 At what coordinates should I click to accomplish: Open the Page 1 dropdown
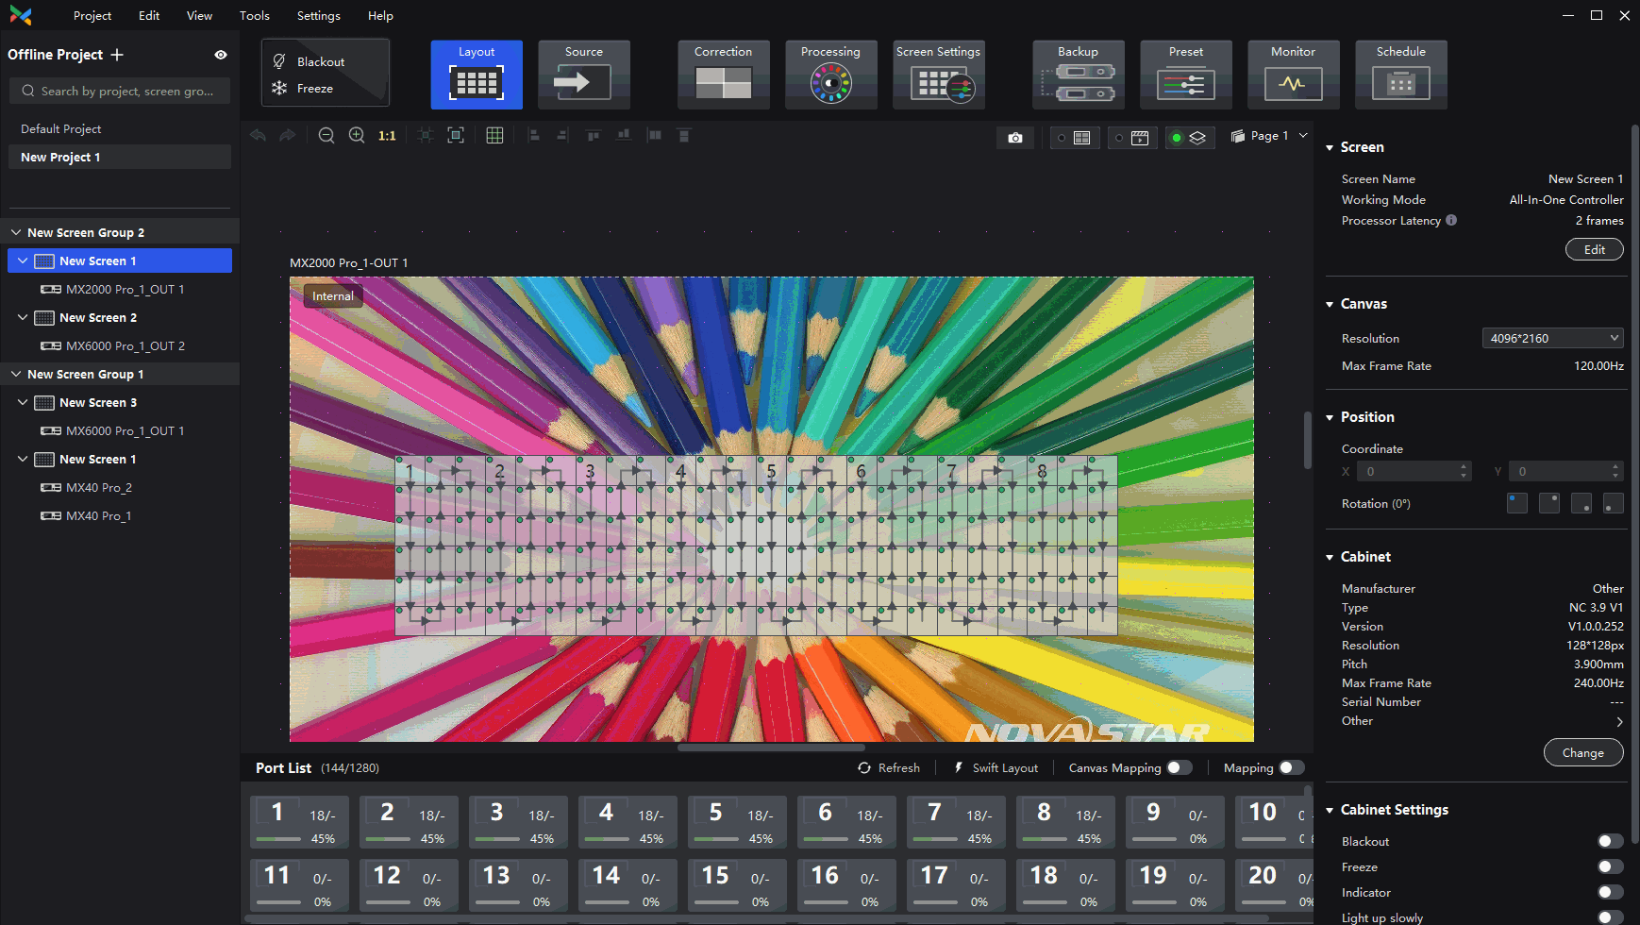(x=1270, y=136)
